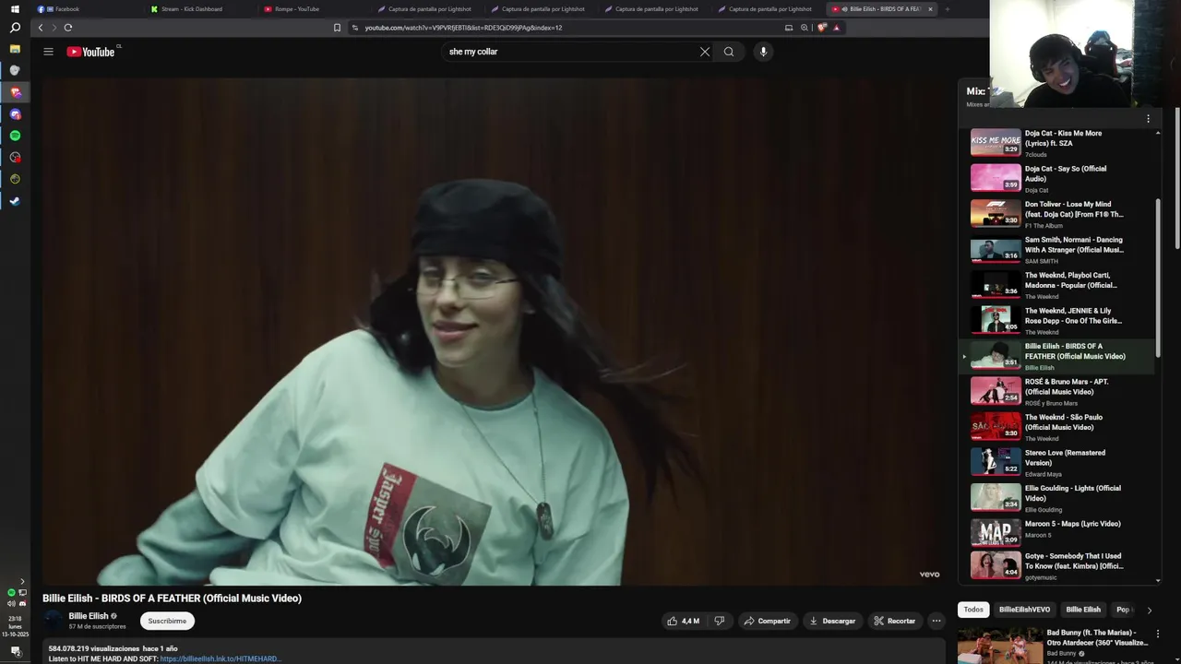Open the YouTube hamburger guide menu

[x=48, y=52]
